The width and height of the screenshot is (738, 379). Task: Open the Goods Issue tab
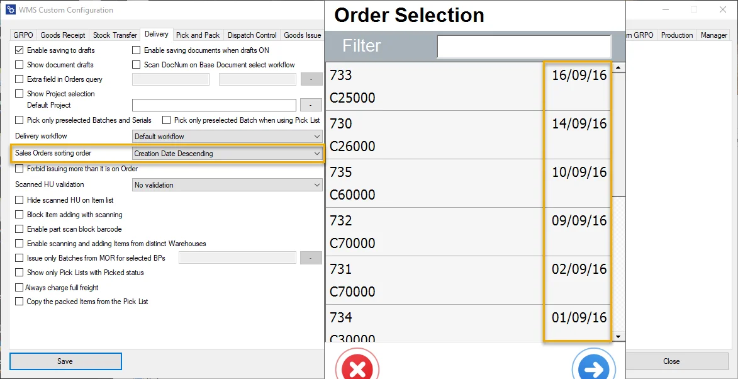pyautogui.click(x=303, y=35)
